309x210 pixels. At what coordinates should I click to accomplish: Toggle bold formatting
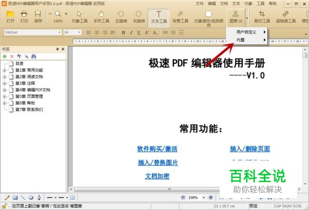[x=124, y=32]
